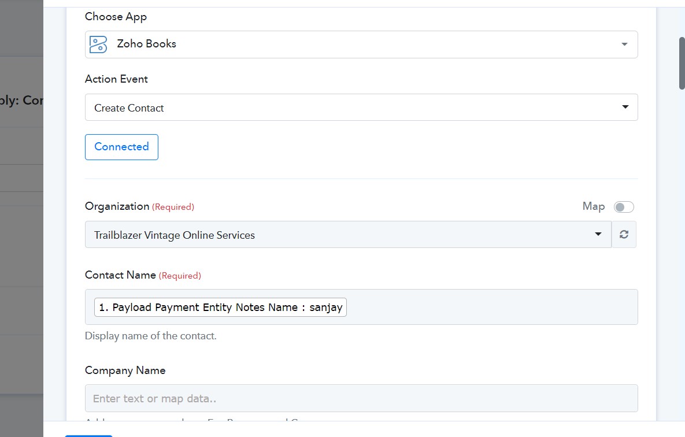Click the 'Display name of the contact.' hint
Viewport: 685px width, 437px height.
[151, 336]
